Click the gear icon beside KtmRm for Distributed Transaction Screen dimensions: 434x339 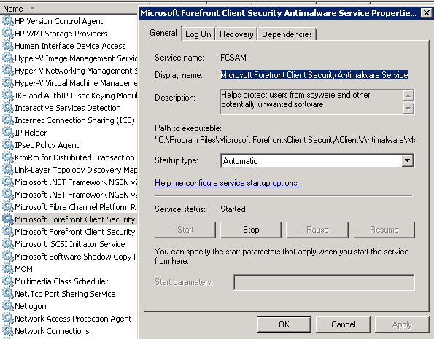click(x=7, y=157)
